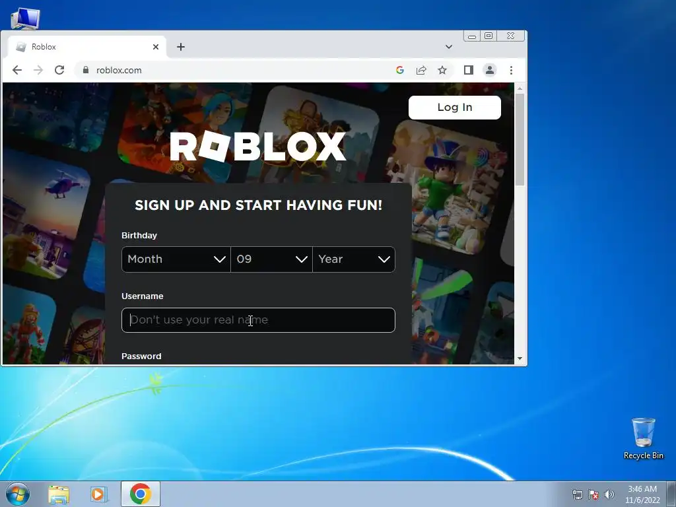Click the browser forward arrow
The width and height of the screenshot is (676, 507).
pos(38,70)
